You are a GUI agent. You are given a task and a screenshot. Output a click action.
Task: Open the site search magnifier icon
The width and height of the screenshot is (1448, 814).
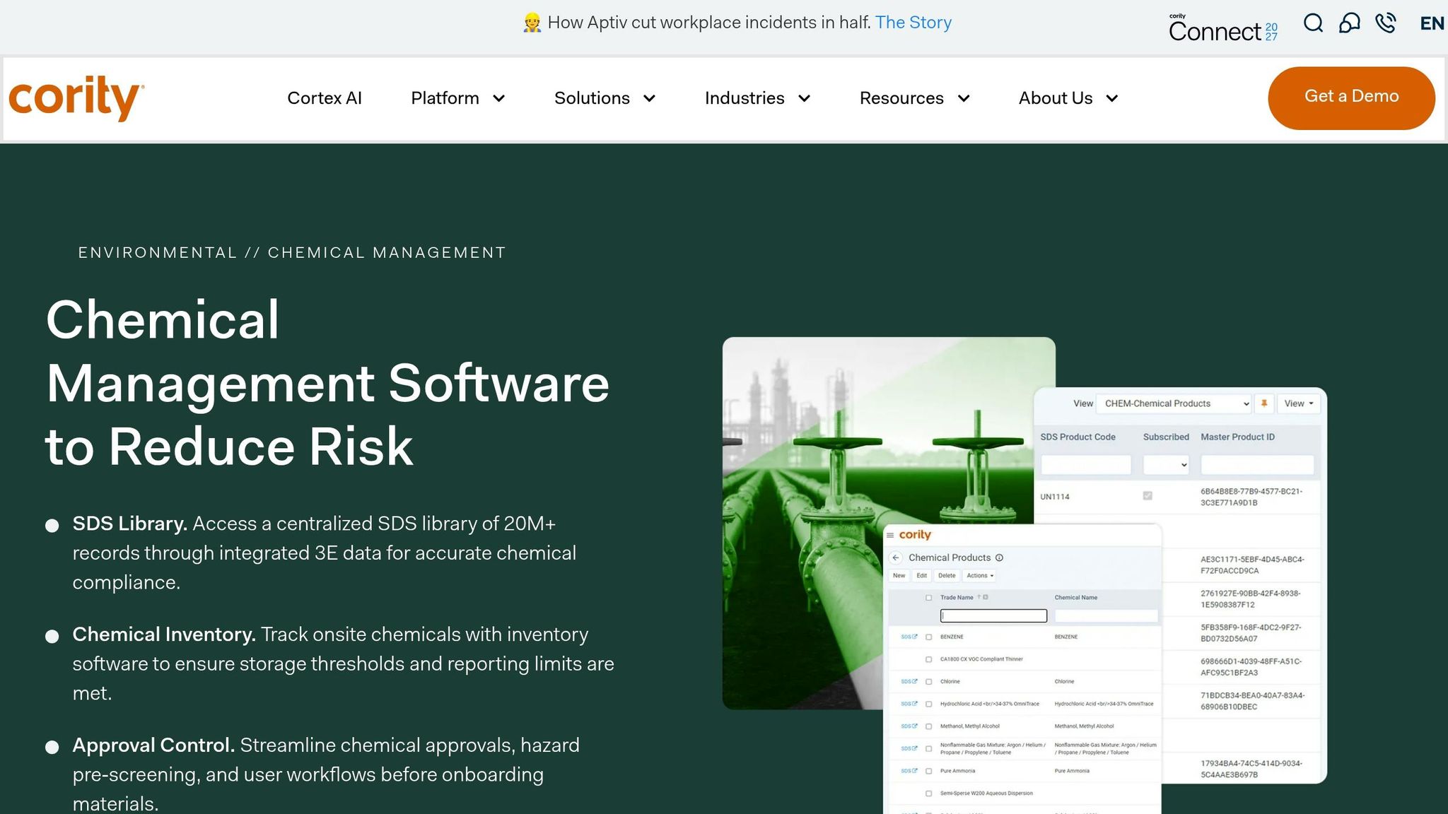point(1313,23)
